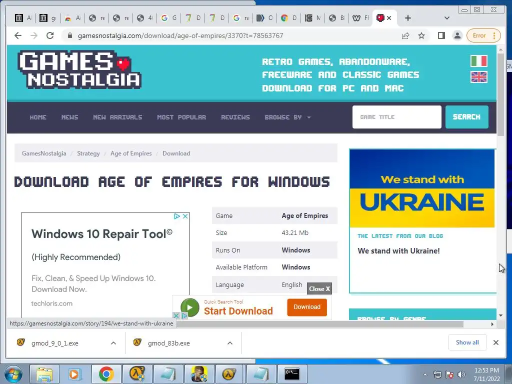Focus the Game Title search field

[396, 117]
